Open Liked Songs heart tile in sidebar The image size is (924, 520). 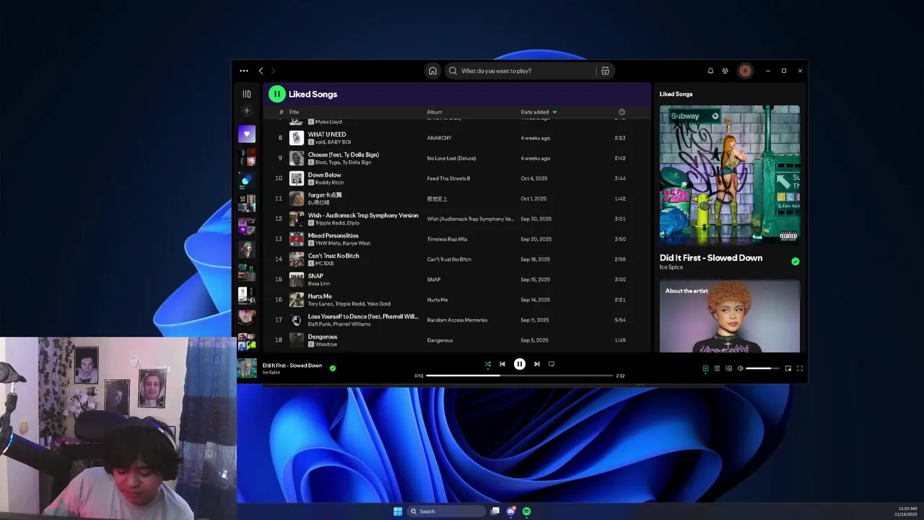click(247, 134)
